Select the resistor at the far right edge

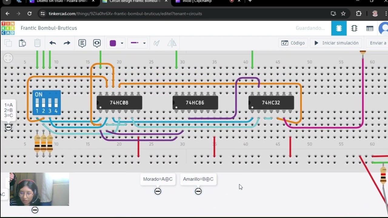point(383,175)
